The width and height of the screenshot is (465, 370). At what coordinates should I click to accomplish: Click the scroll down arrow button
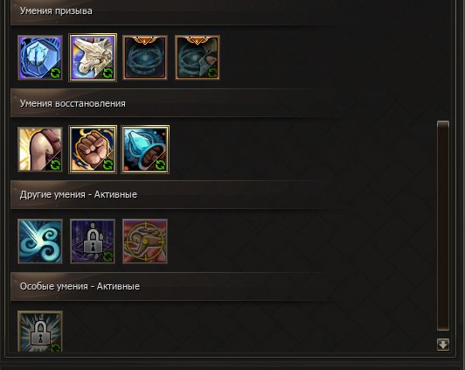(x=443, y=345)
